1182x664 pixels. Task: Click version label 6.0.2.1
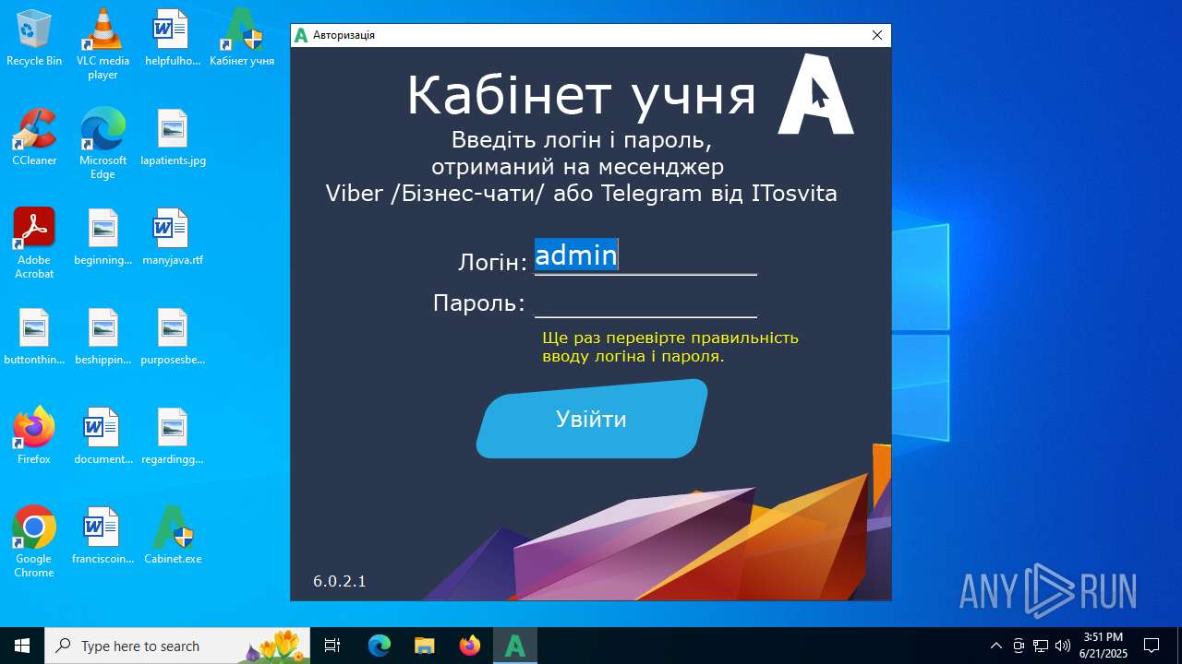point(340,581)
